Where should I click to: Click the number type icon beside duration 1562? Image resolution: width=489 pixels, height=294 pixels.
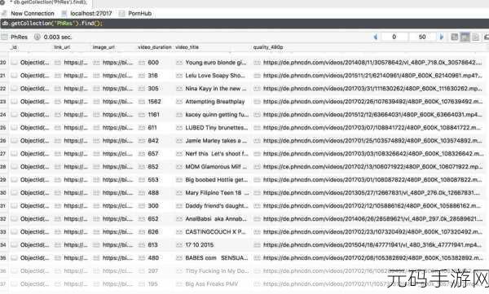142,102
